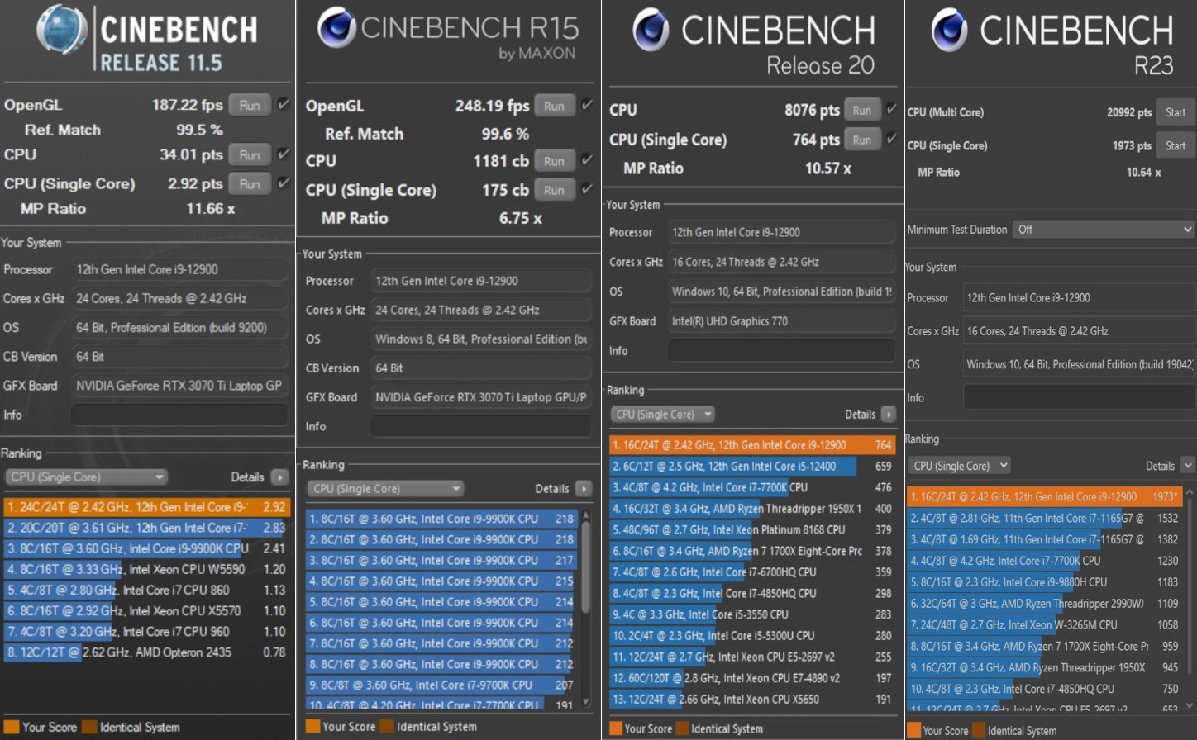This screenshot has width=1197, height=740.
Task: Click Identical System swatch in R15 legend
Action: (x=387, y=727)
